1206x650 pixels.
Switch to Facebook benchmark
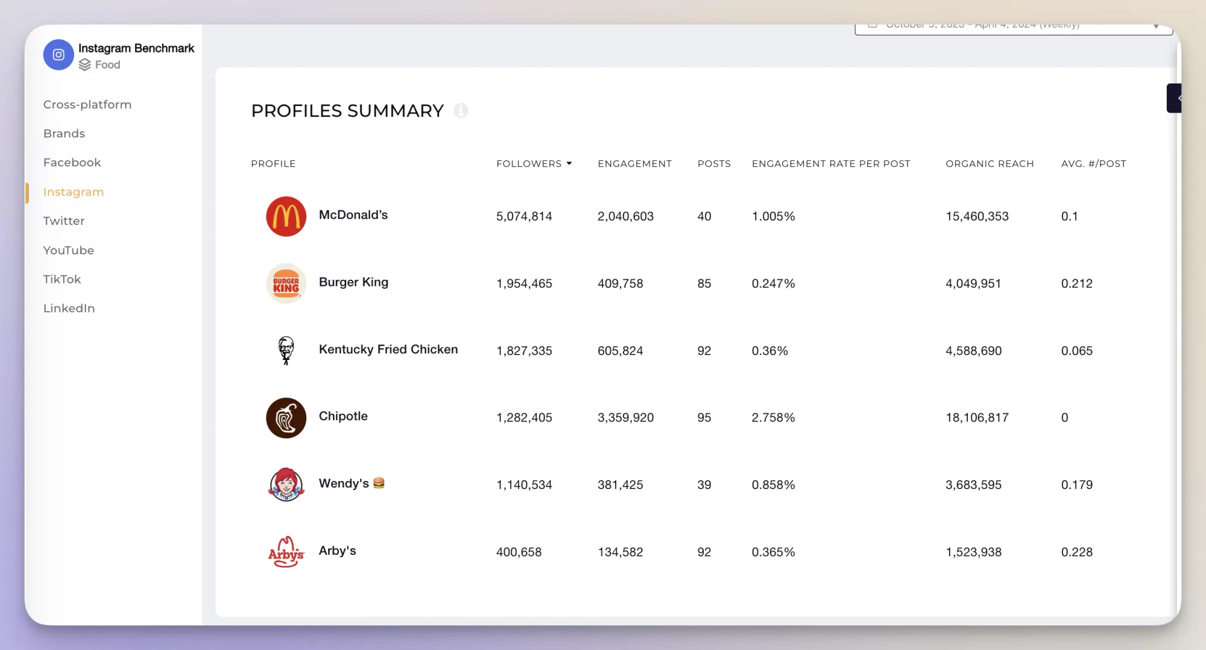(72, 162)
